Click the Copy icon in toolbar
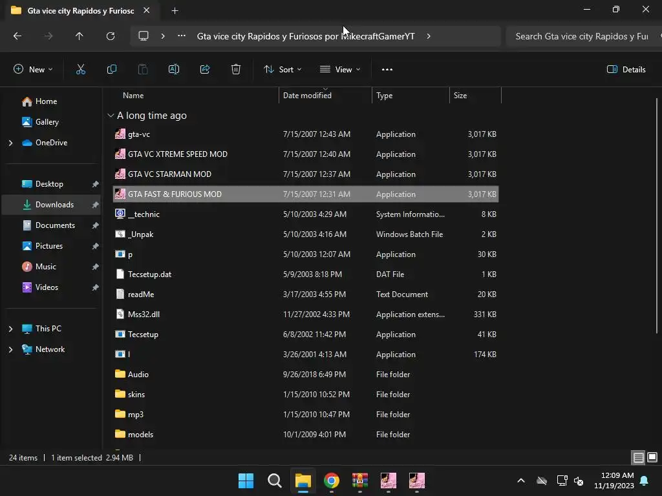 coord(111,70)
